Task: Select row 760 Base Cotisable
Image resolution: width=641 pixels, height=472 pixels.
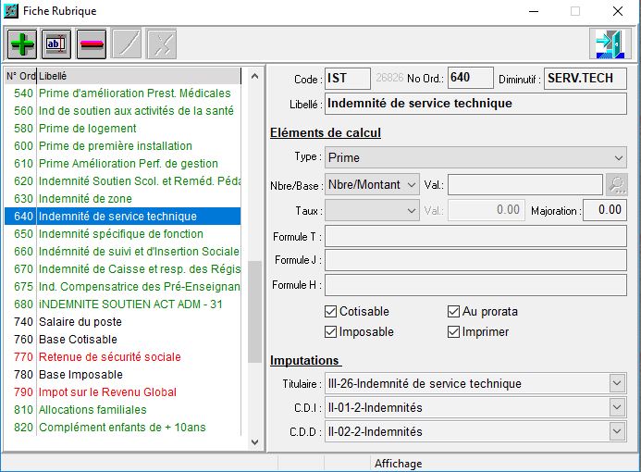Action: [123, 340]
